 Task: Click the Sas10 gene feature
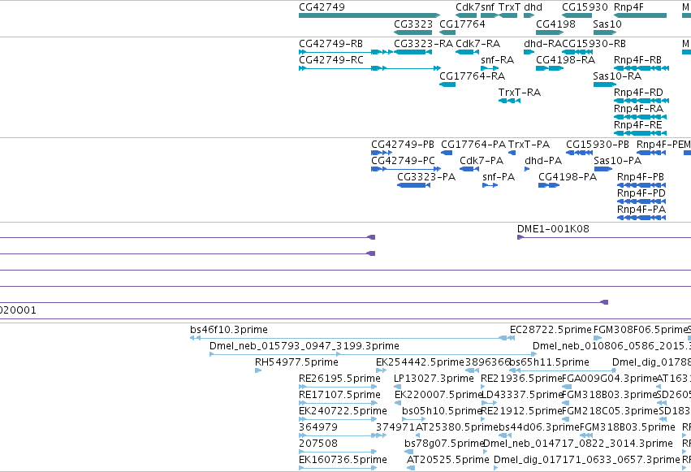click(x=605, y=32)
